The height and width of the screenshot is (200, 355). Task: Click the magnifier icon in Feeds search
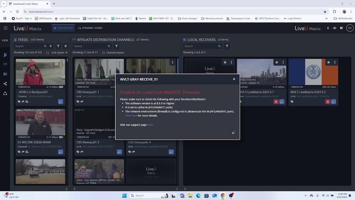point(45,46)
